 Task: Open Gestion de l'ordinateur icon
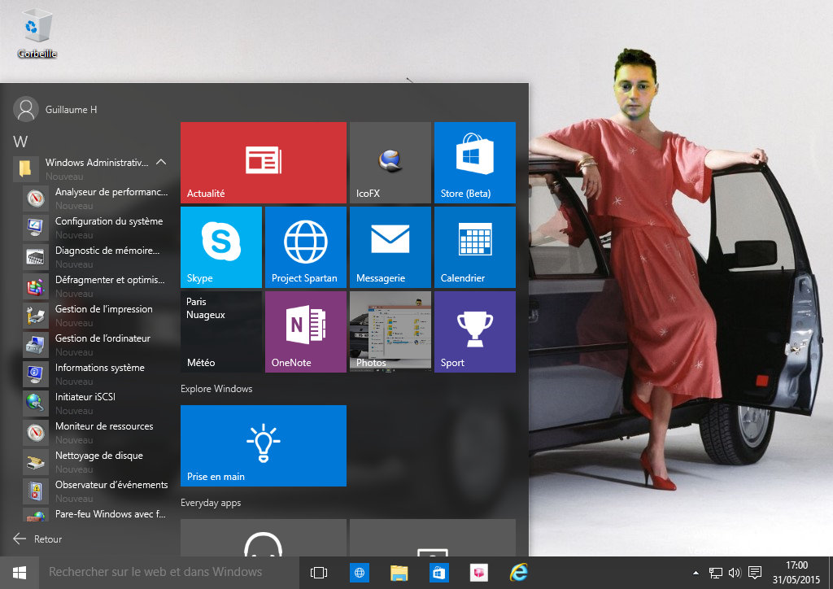[36, 345]
